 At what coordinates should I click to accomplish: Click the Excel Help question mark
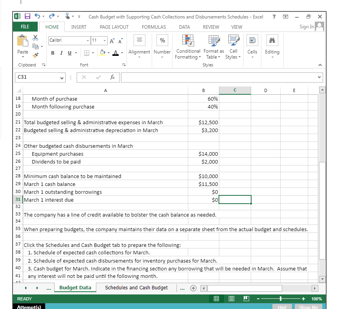[x=274, y=17]
